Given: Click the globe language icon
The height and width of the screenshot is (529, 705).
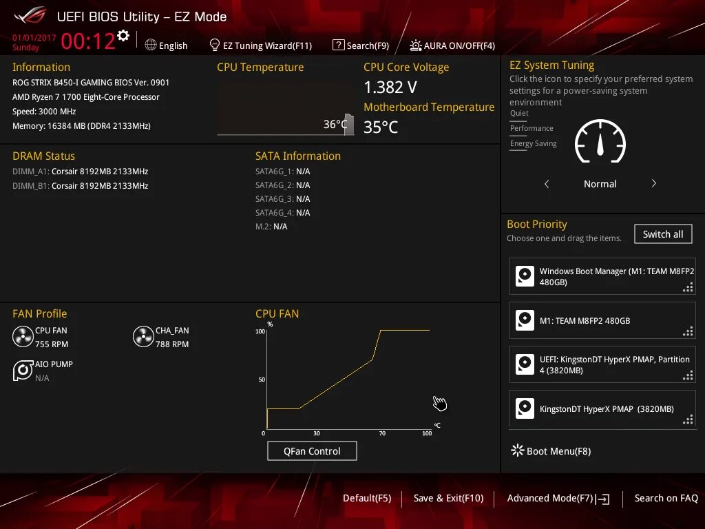Looking at the screenshot, I should coord(151,45).
